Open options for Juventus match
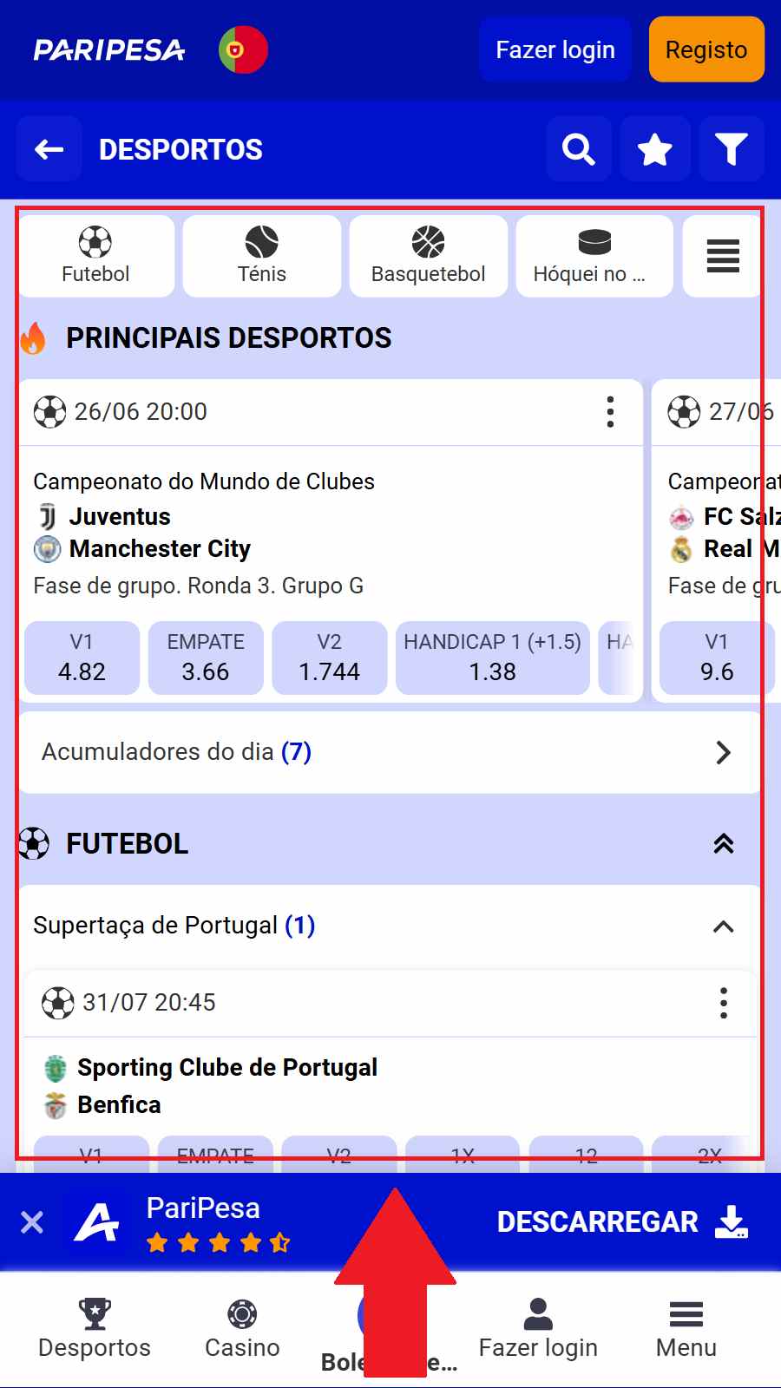Viewport: 781px width, 1388px height. [611, 412]
